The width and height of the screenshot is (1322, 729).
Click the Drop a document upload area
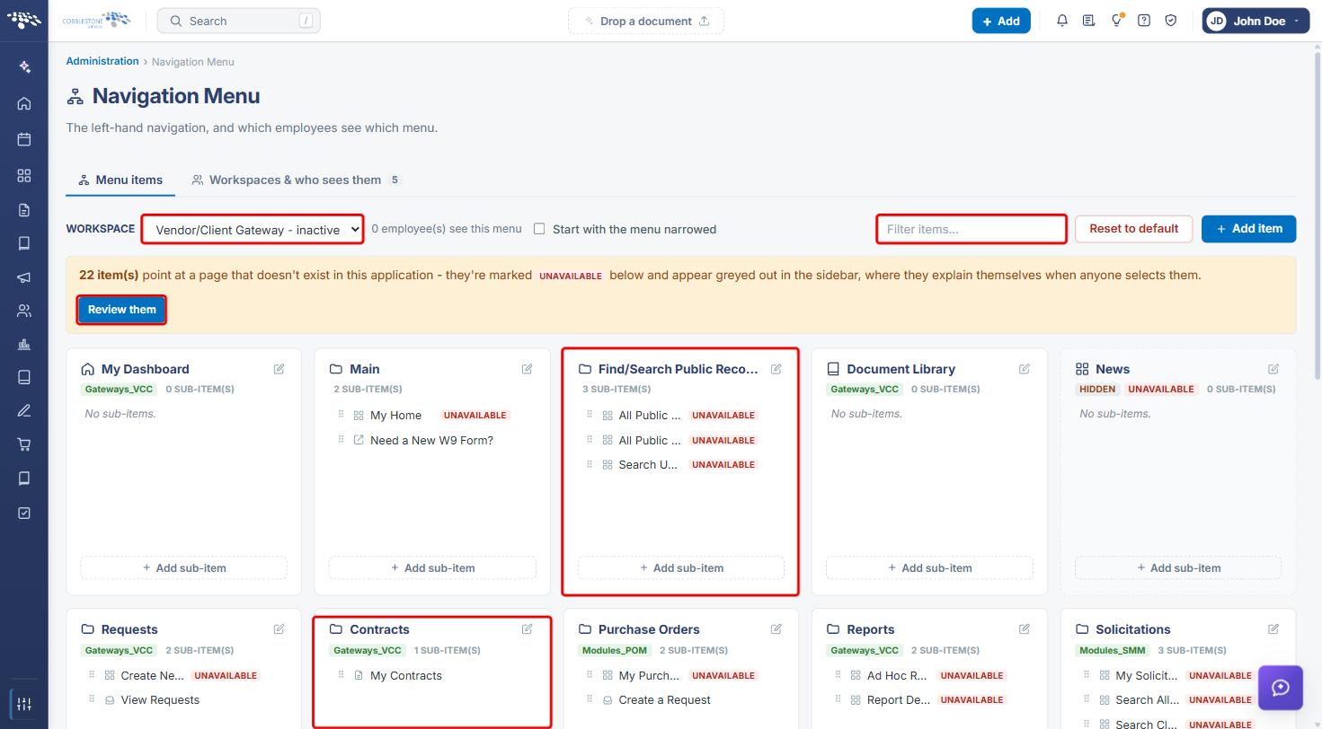(x=646, y=21)
